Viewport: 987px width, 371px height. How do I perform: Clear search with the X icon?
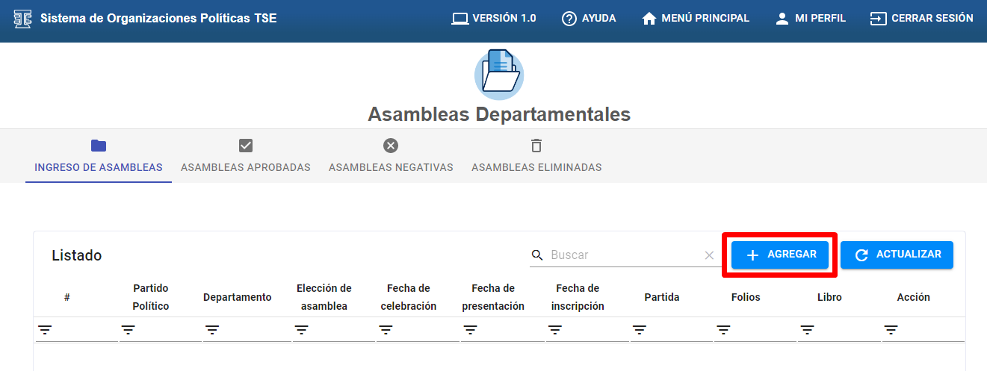709,255
